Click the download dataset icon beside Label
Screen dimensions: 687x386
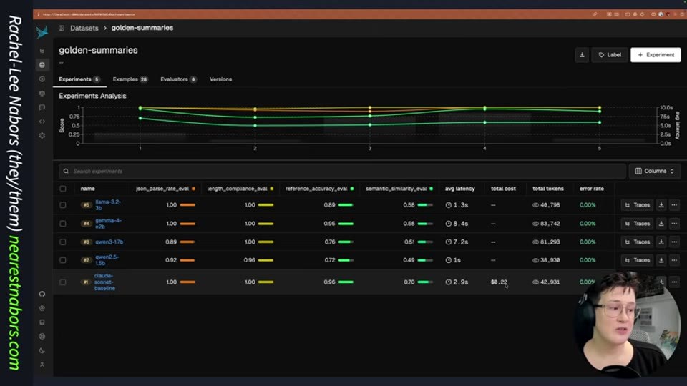pos(582,55)
